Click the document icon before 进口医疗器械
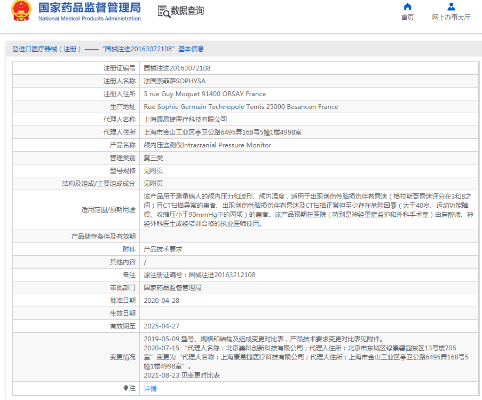 15,49
